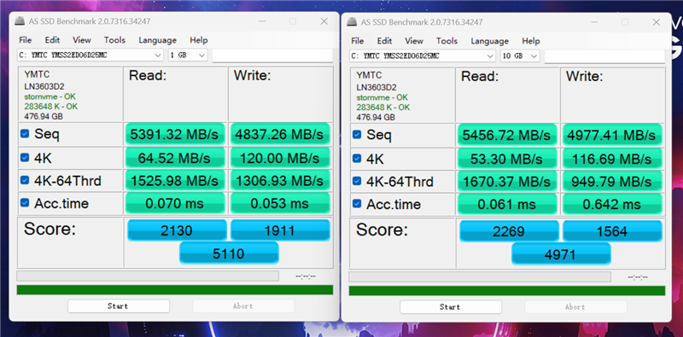Click Abort button in left window
The height and width of the screenshot is (337, 683).
tap(243, 306)
